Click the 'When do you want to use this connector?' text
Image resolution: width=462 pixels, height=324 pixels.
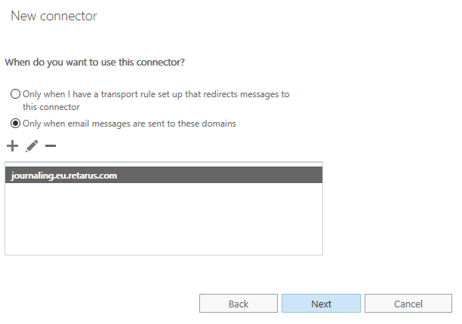click(94, 60)
